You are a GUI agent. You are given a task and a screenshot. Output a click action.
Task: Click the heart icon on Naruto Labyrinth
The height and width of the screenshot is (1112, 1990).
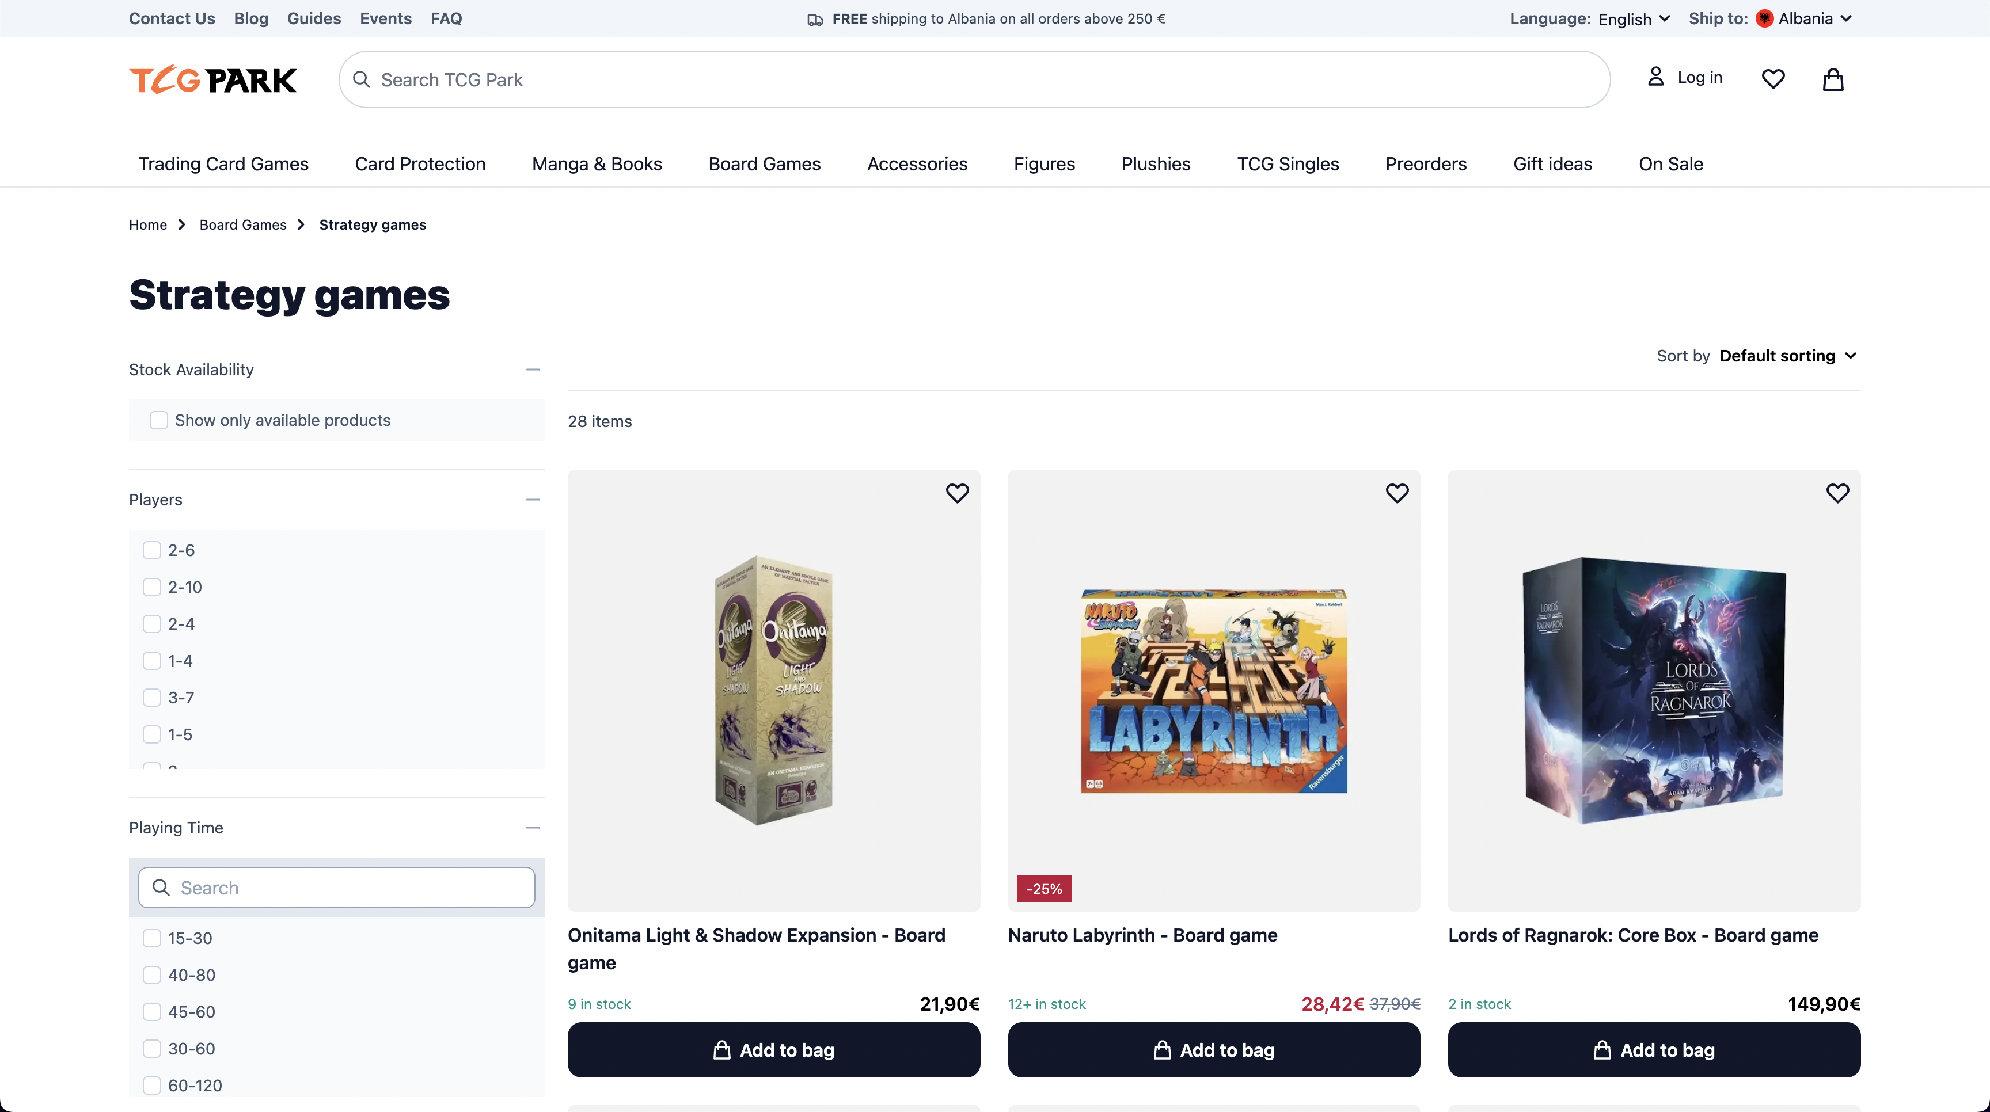[1397, 493]
